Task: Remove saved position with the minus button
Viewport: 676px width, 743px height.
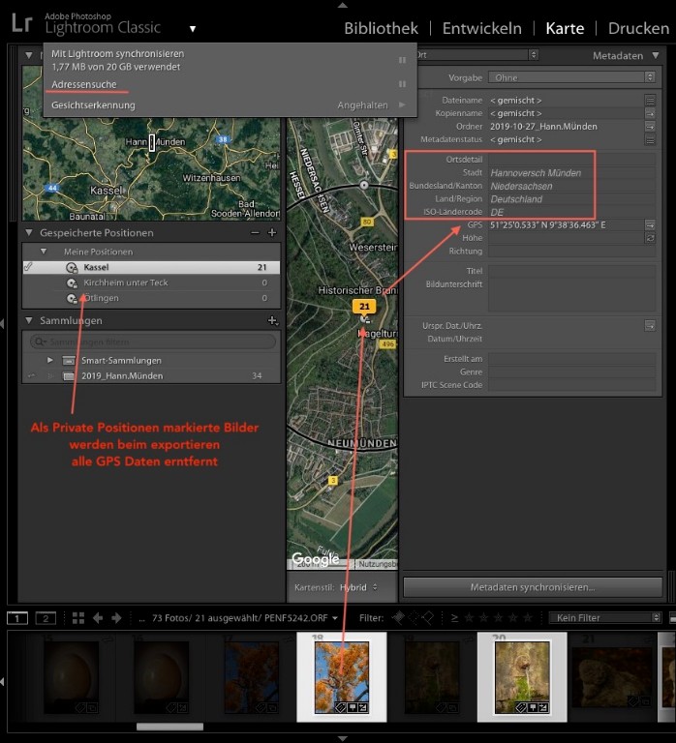Action: point(256,232)
